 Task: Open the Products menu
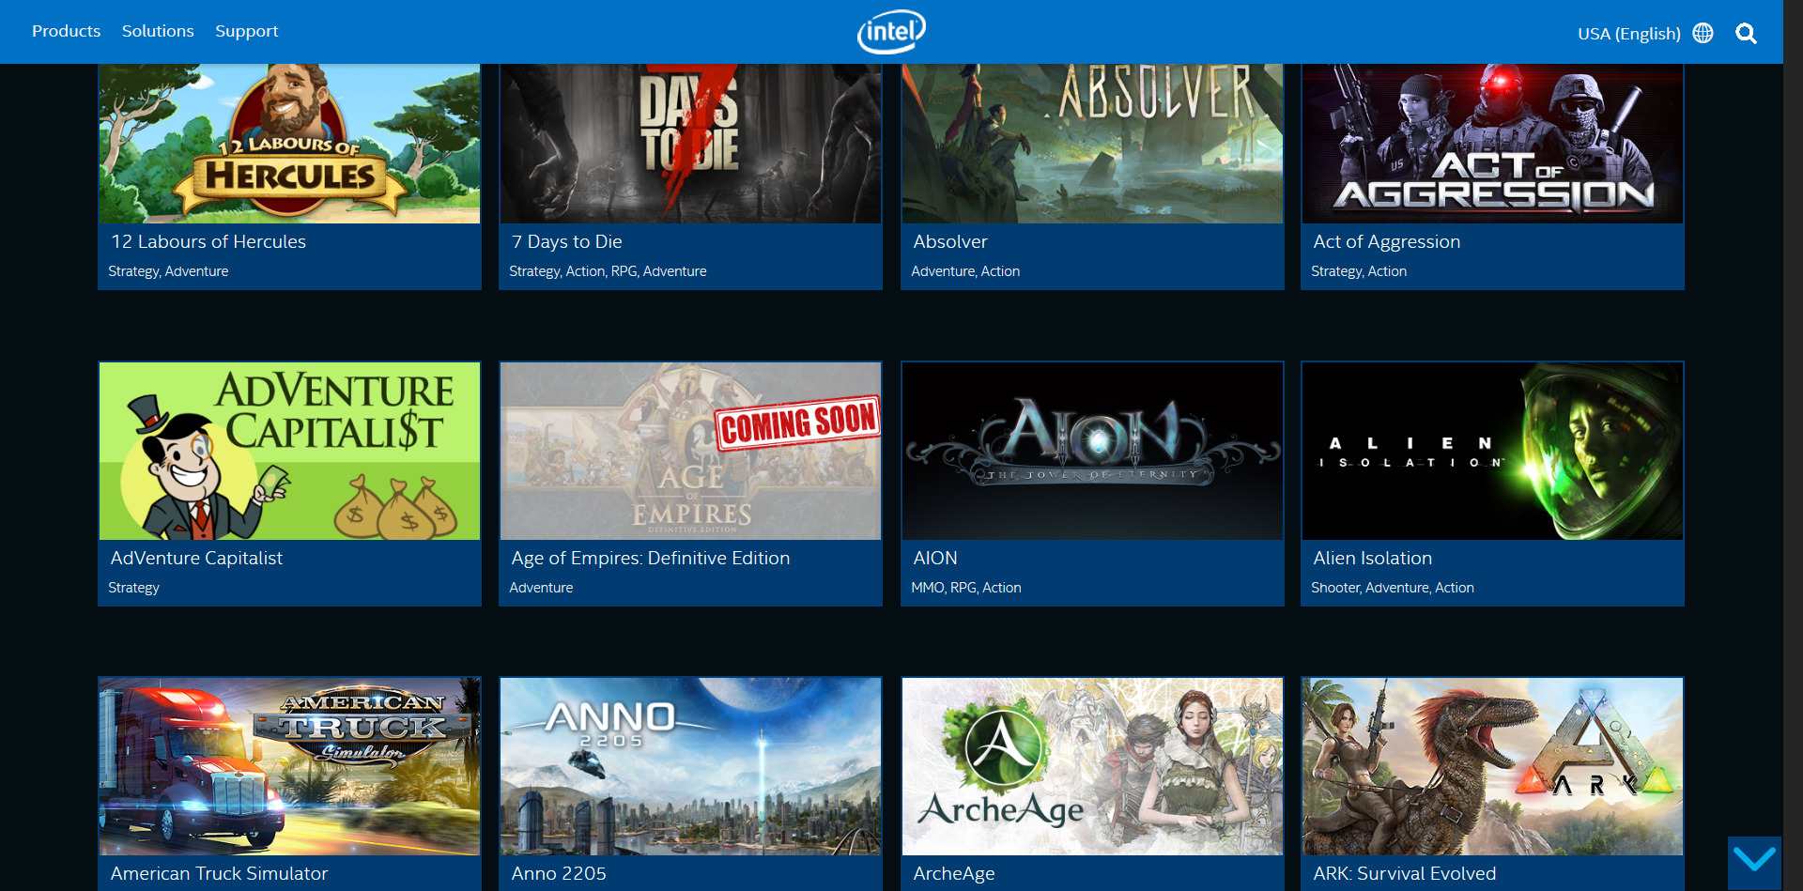click(x=66, y=31)
